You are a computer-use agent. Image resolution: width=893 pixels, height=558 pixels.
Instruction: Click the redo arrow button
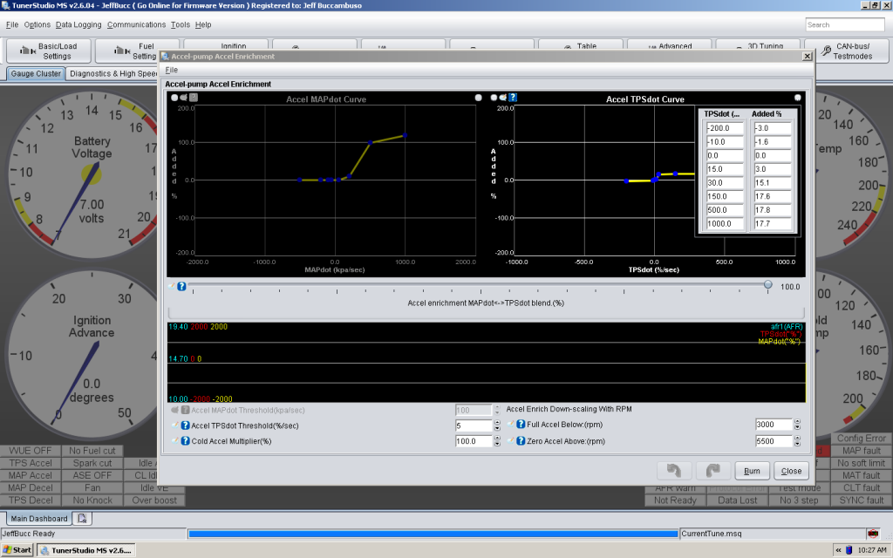[712, 471]
